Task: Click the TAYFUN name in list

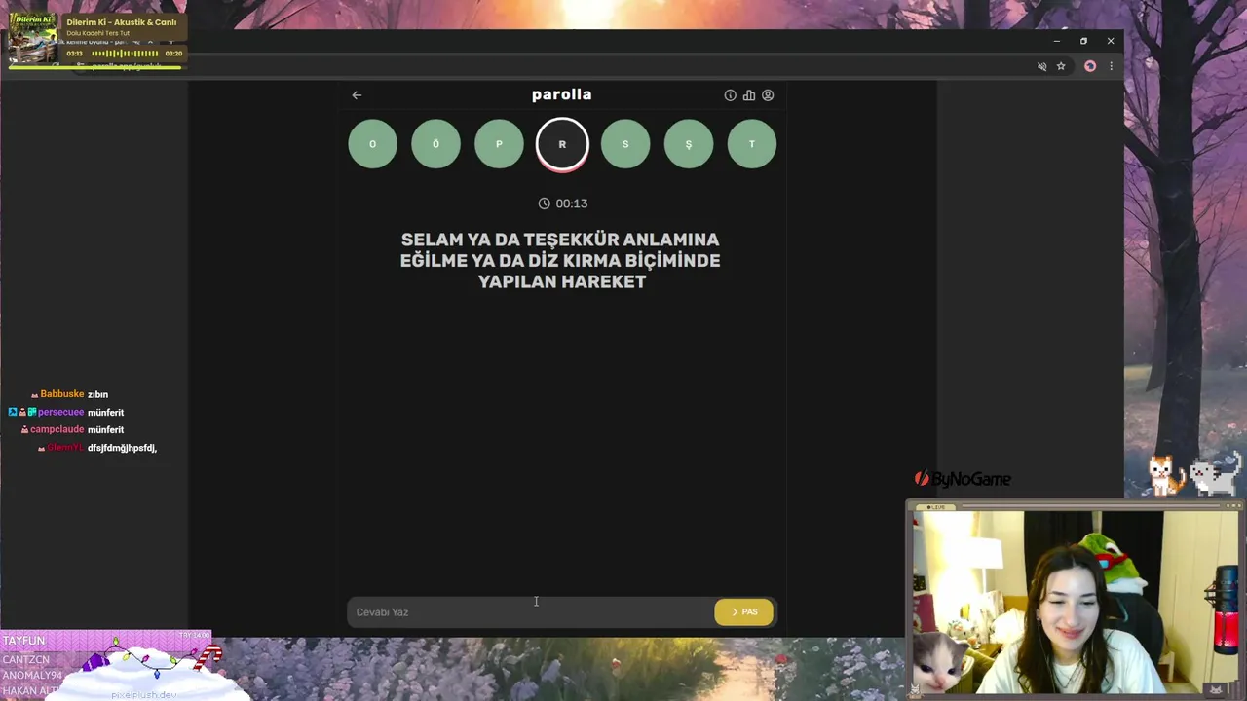Action: point(23,641)
